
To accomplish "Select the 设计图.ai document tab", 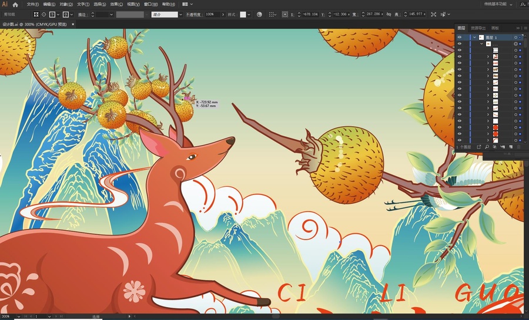I will (x=35, y=24).
